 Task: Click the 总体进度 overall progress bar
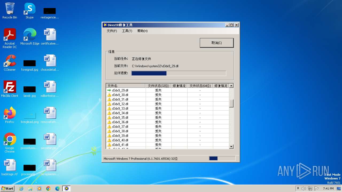click(x=179, y=73)
